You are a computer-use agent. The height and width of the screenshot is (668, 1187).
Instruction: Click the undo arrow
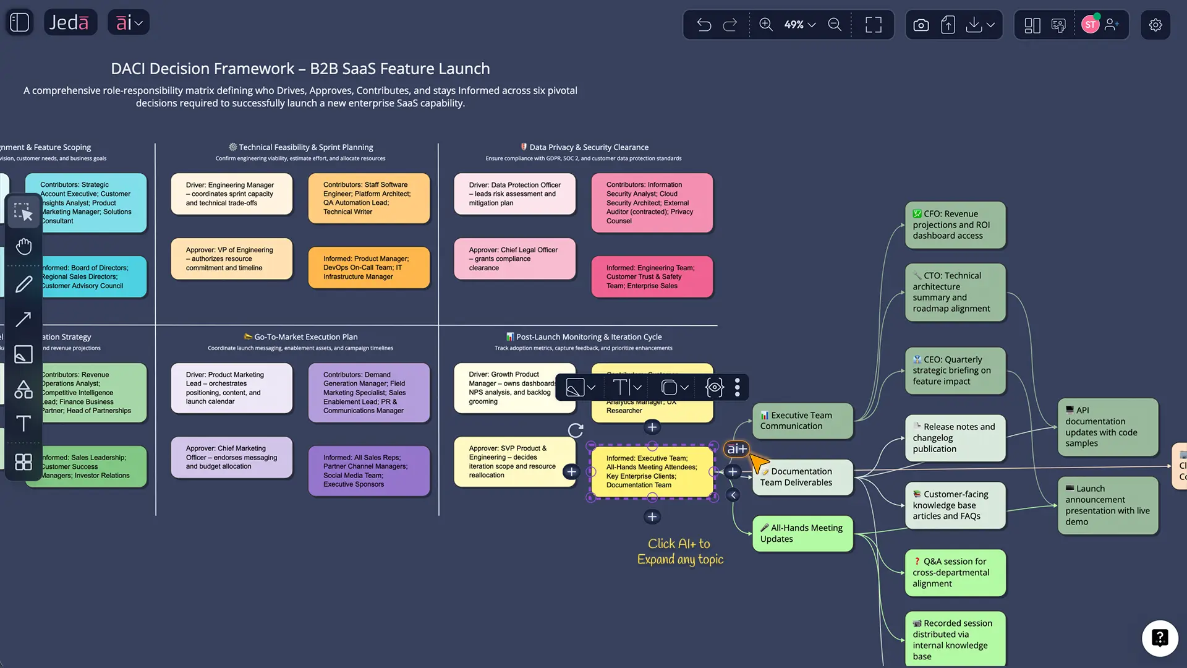(x=704, y=25)
